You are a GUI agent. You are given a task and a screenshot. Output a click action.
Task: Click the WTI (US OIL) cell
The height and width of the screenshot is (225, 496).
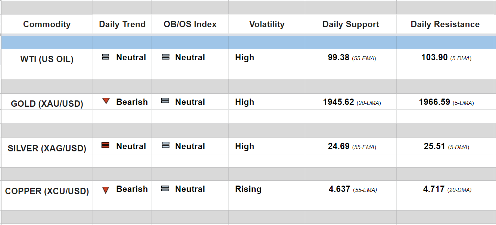point(47,59)
